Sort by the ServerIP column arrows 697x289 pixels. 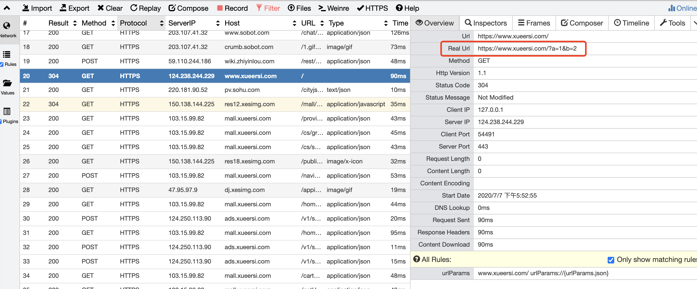click(218, 23)
